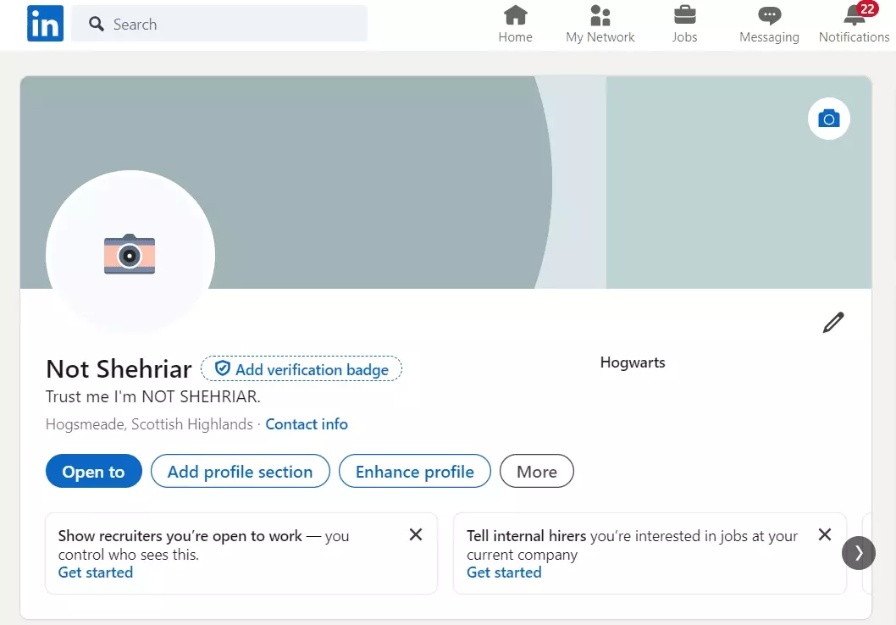Click Get started under internal hirers
This screenshot has width=896, height=625.
pyautogui.click(x=504, y=572)
